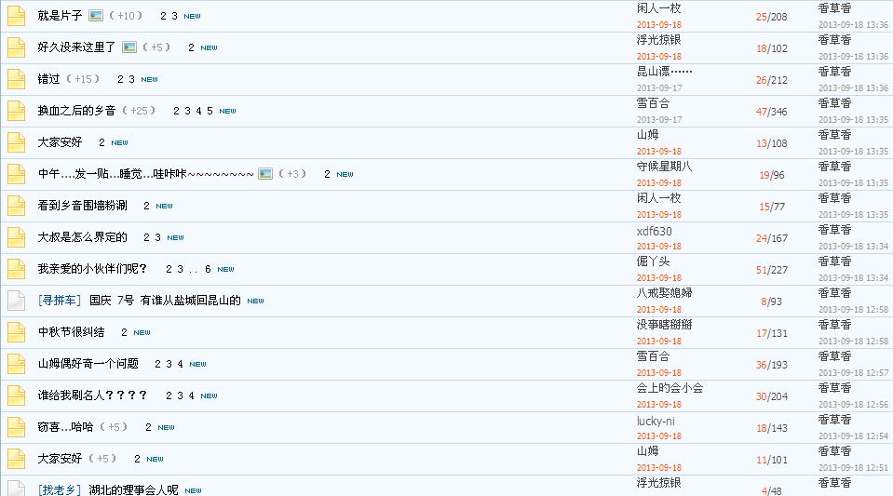The height and width of the screenshot is (496, 893).
Task: Go to page 4 of 山姆偶好奇一个问题
Action: [x=180, y=363]
